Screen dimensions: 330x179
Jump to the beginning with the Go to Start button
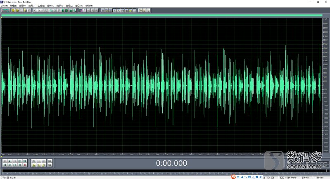(5, 165)
